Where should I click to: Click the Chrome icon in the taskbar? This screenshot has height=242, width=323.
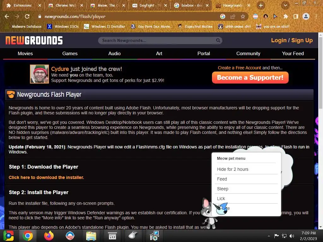(28, 236)
